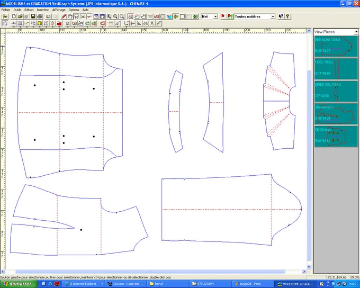Switch to CoAxion taskbar window
360x288 pixels.
pyautogui.click(x=126, y=284)
